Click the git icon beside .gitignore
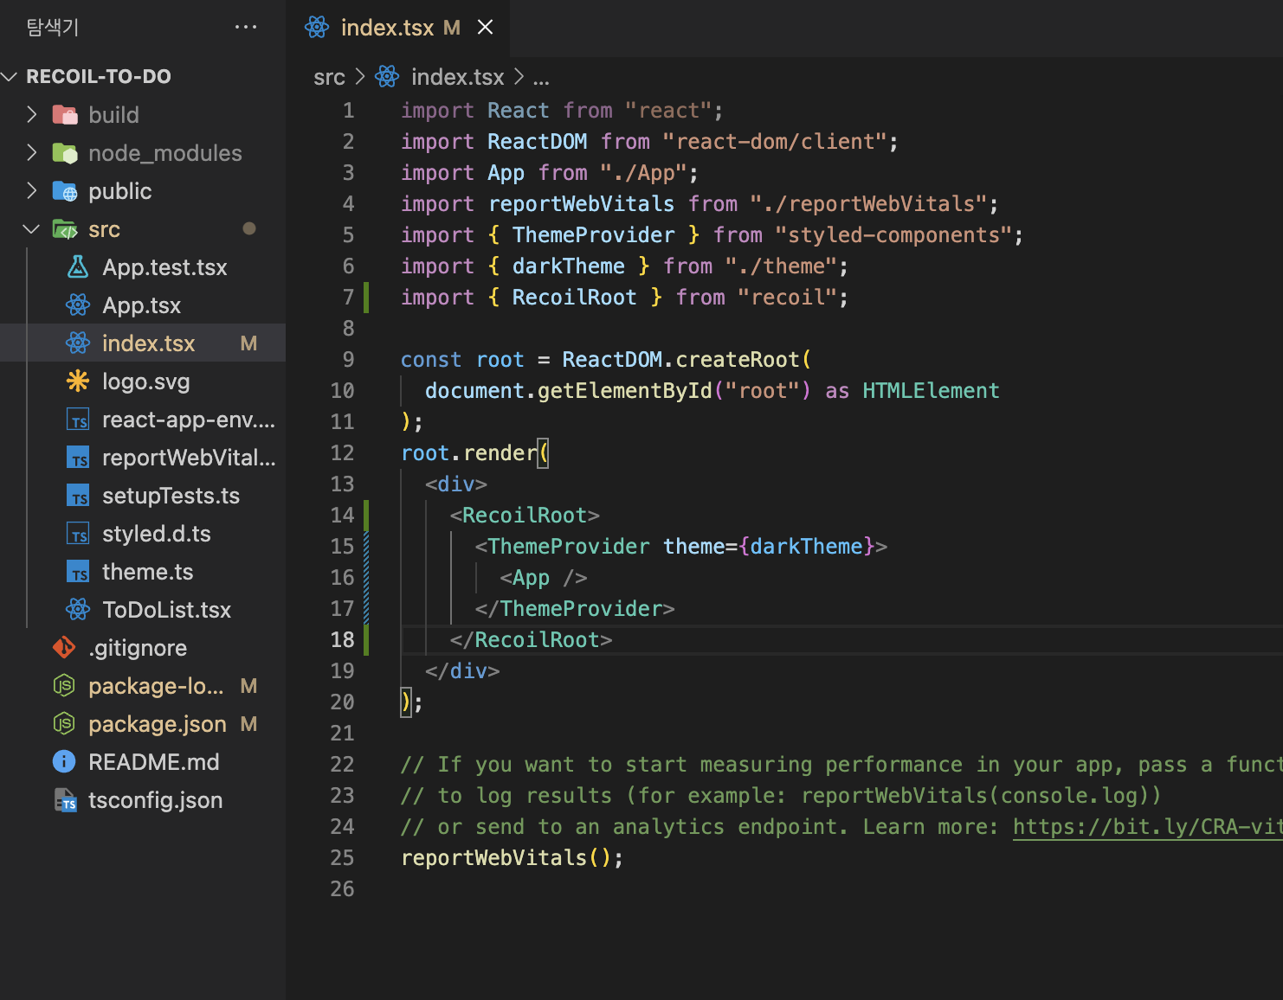This screenshot has height=1000, width=1283. click(64, 648)
